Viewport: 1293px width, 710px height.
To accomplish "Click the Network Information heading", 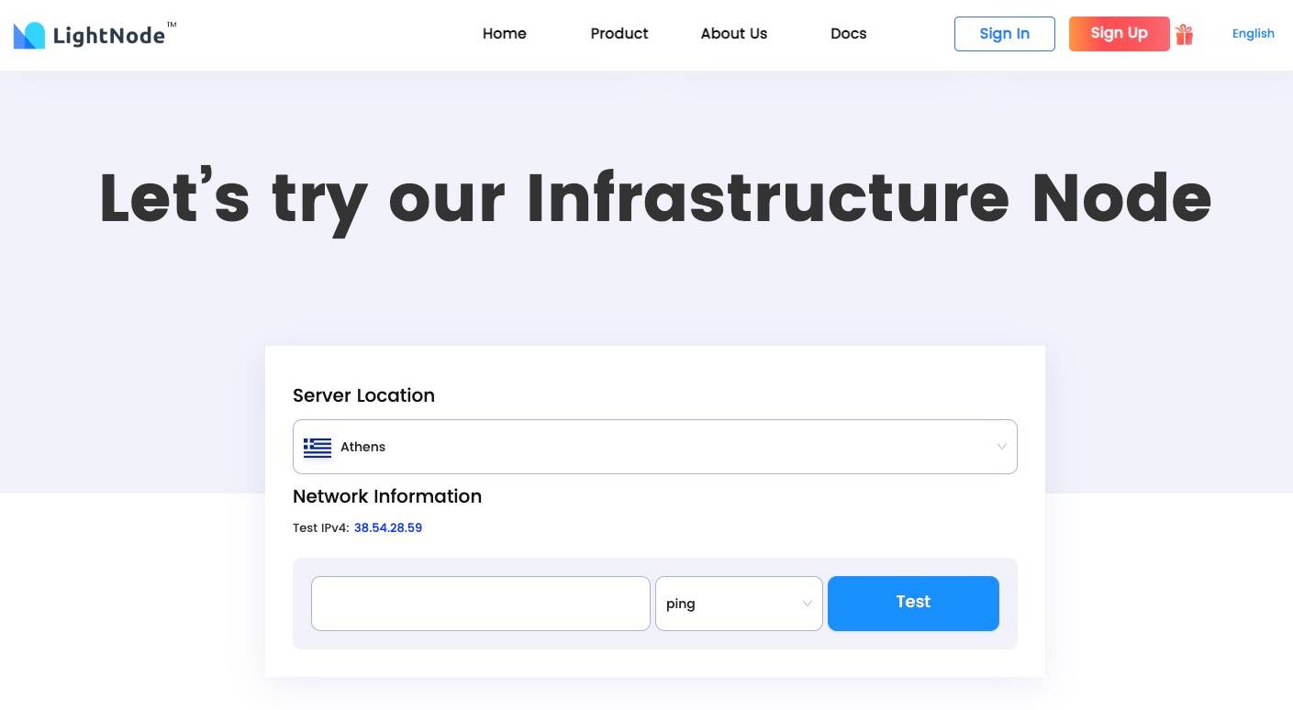I will [x=387, y=496].
